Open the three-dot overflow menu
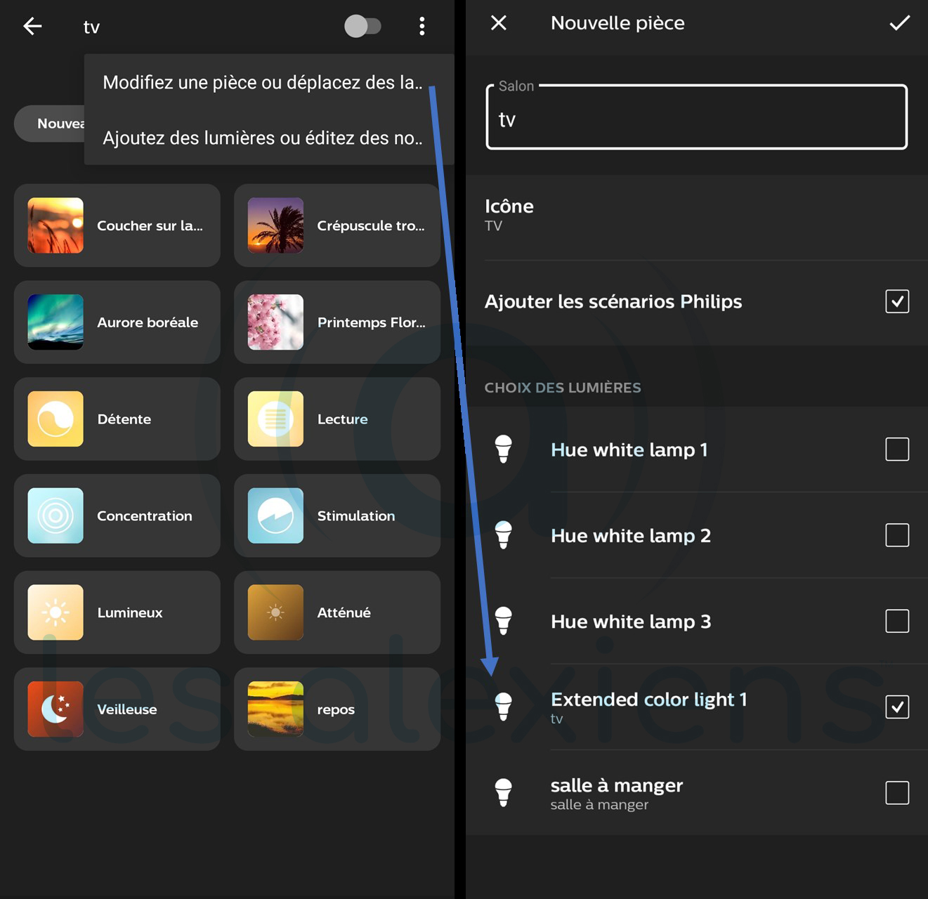The width and height of the screenshot is (928, 899). 421,27
